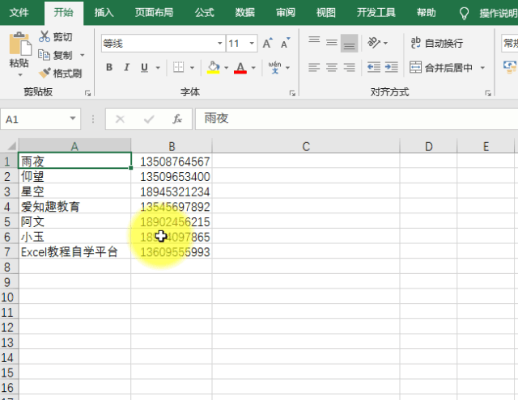Toggle bold formatting
The height and width of the screenshot is (400, 518).
[x=109, y=68]
